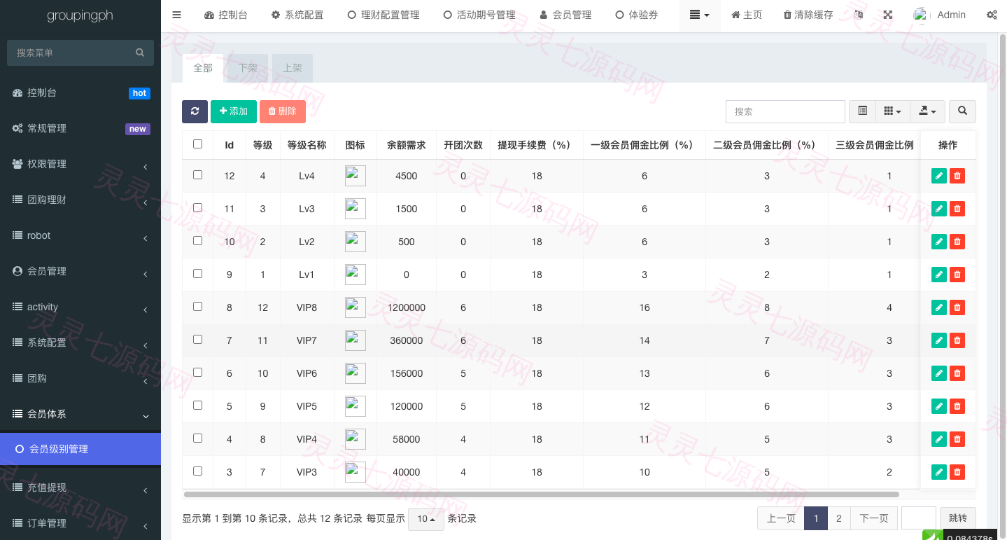
Task: Expand the 权限管理 sidebar menu
Action: 80,164
